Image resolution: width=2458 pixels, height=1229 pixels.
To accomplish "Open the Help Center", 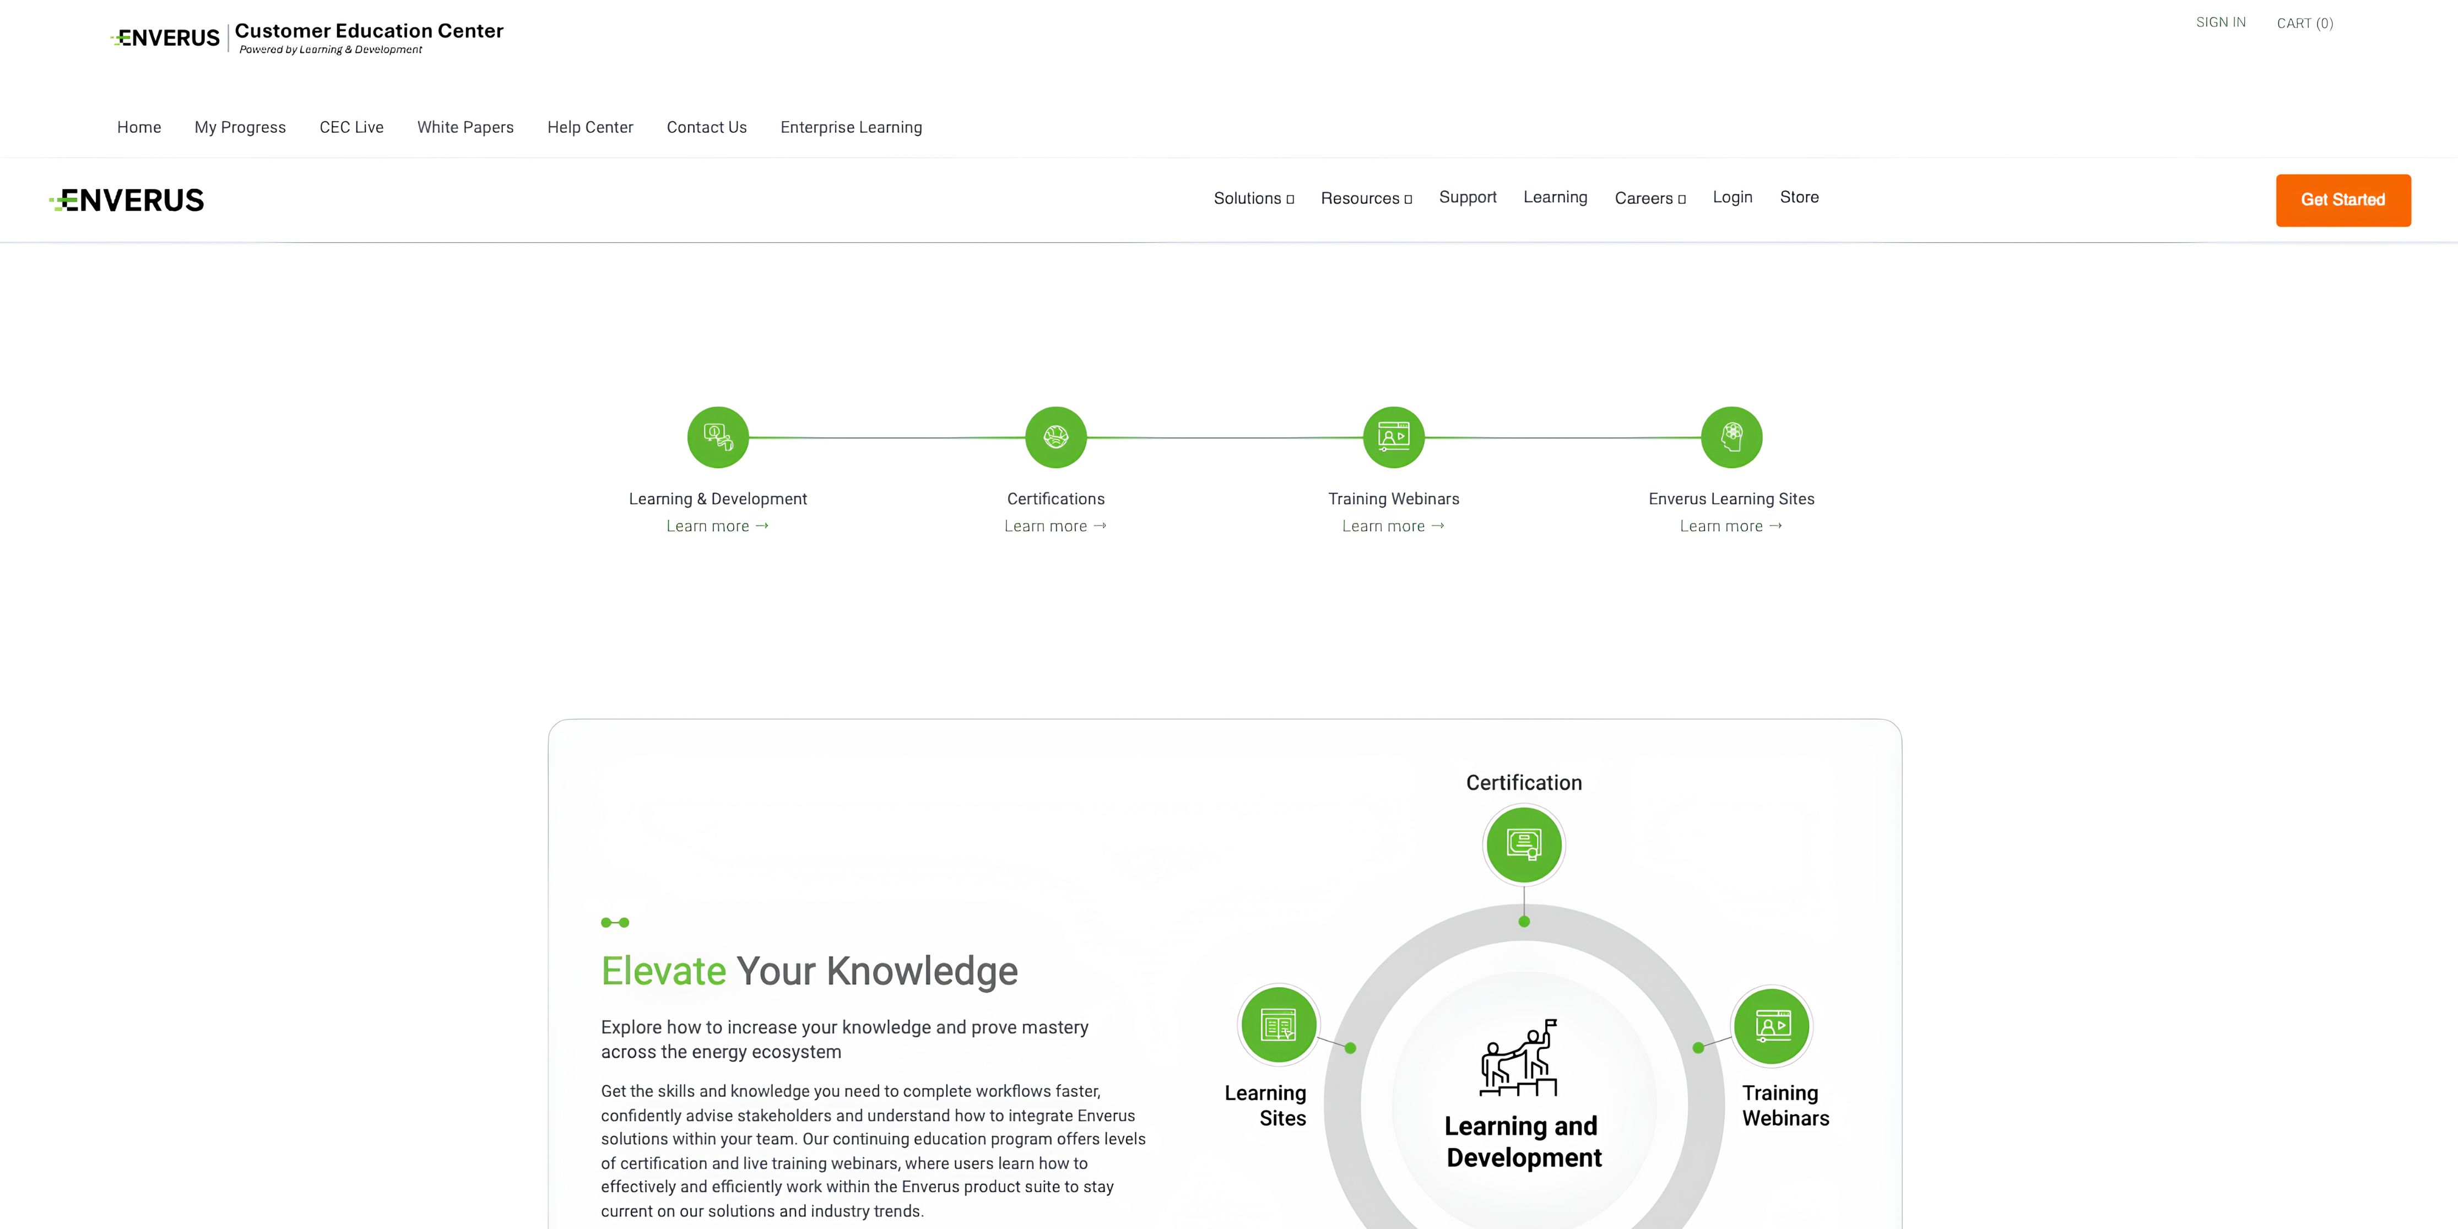I will pos(591,127).
